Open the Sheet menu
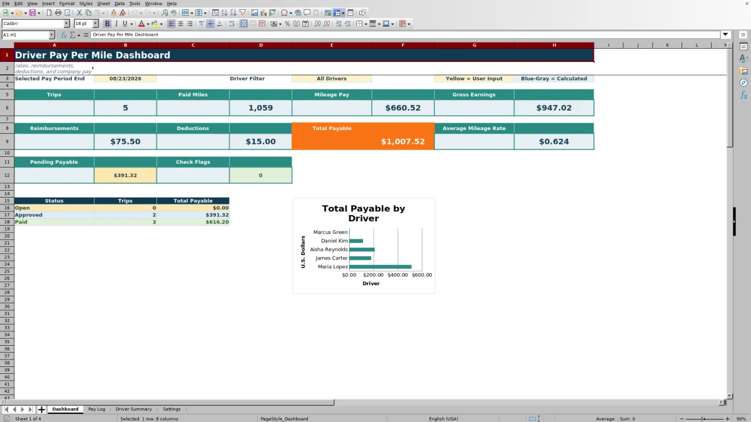Image resolution: width=751 pixels, height=422 pixels. (x=103, y=3)
